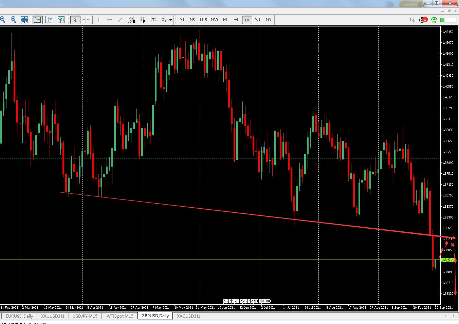Screen dimensions: 459x324
Task: Click the 18 Feb 2021 date label
Action: 10,308
